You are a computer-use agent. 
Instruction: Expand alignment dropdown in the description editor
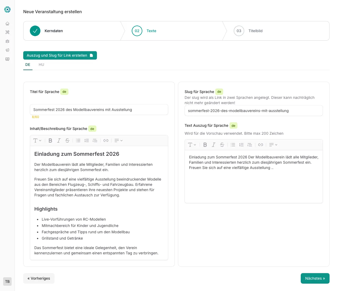pos(119,140)
